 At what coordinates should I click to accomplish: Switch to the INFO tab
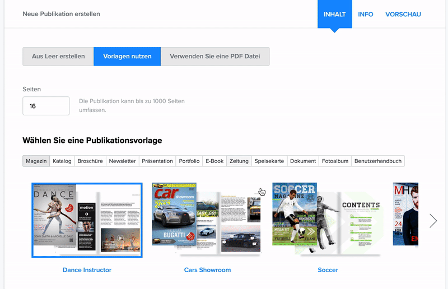click(366, 14)
